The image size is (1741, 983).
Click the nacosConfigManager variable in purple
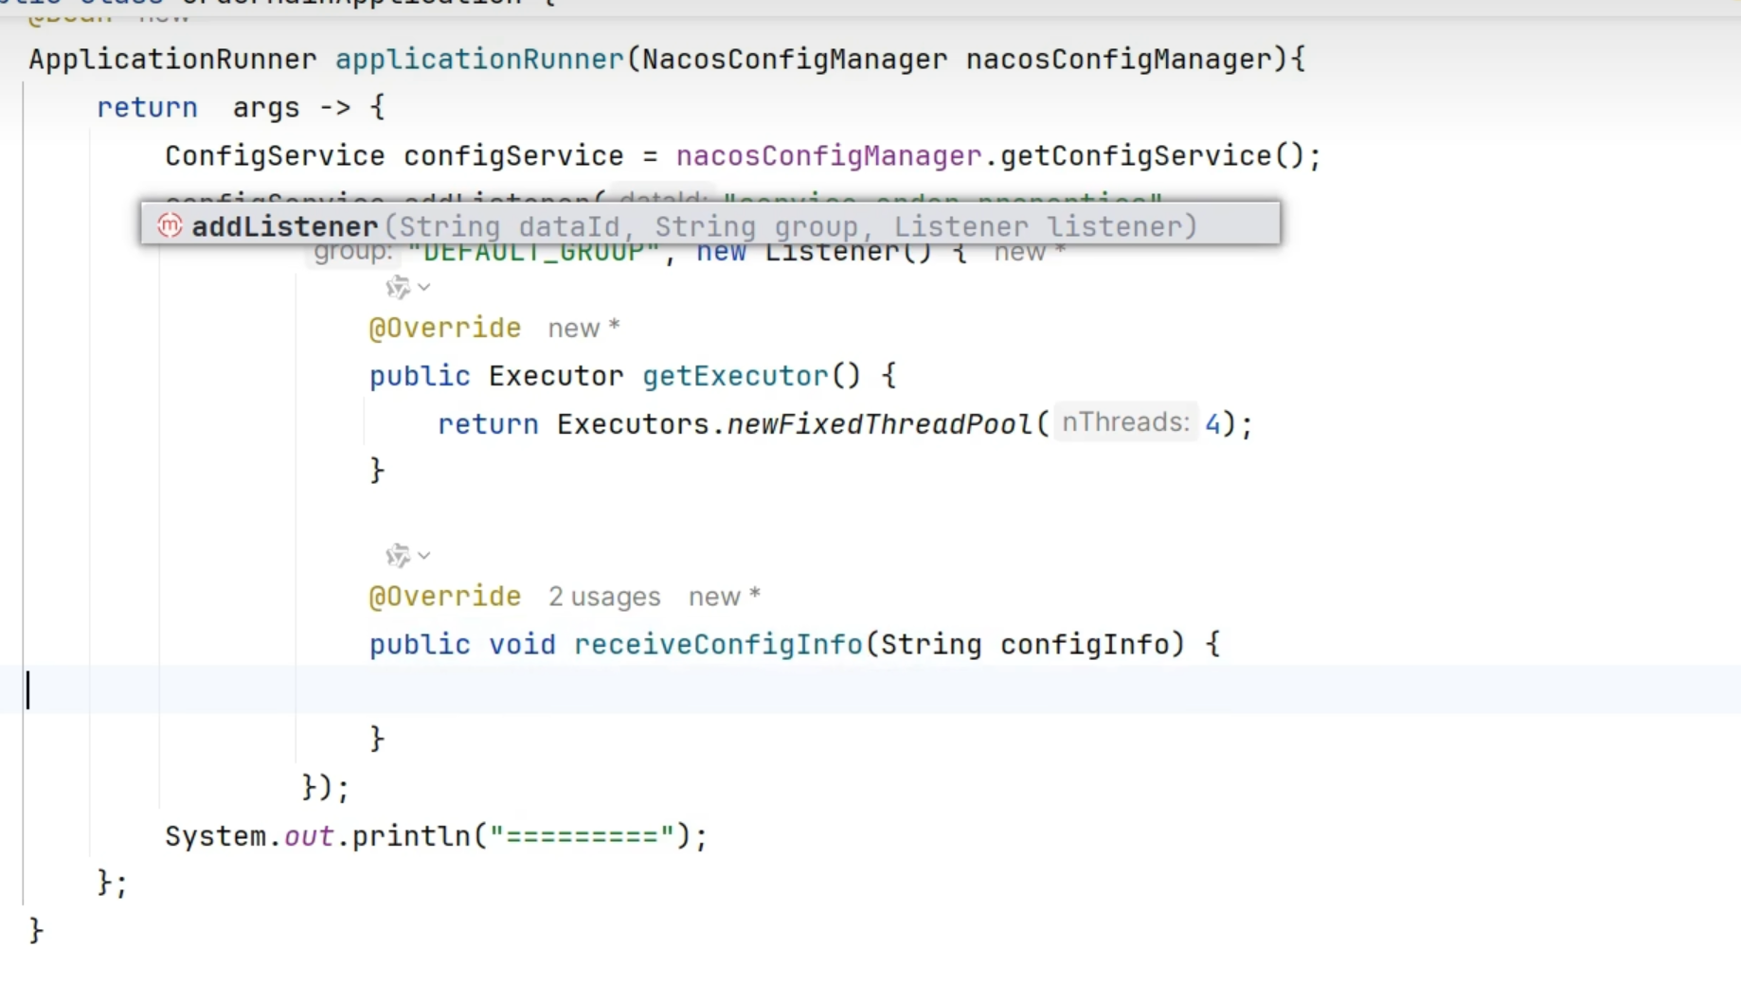(x=829, y=156)
